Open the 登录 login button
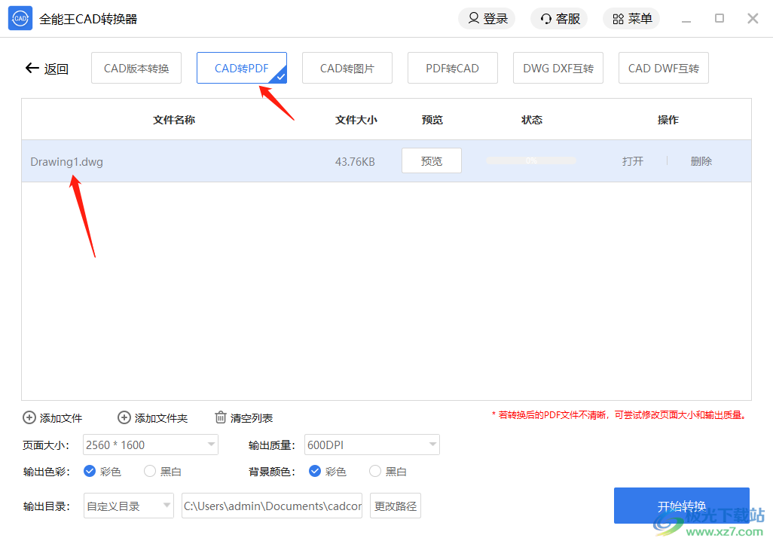 487,19
